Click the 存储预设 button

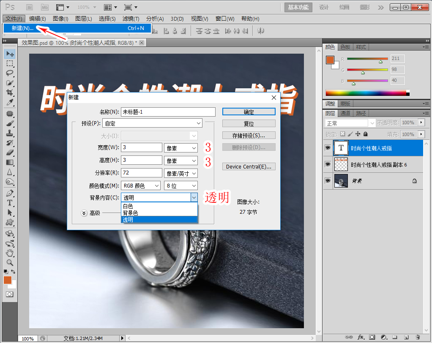249,136
